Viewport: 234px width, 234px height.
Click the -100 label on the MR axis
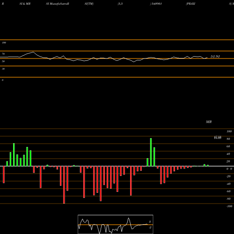point(229,206)
